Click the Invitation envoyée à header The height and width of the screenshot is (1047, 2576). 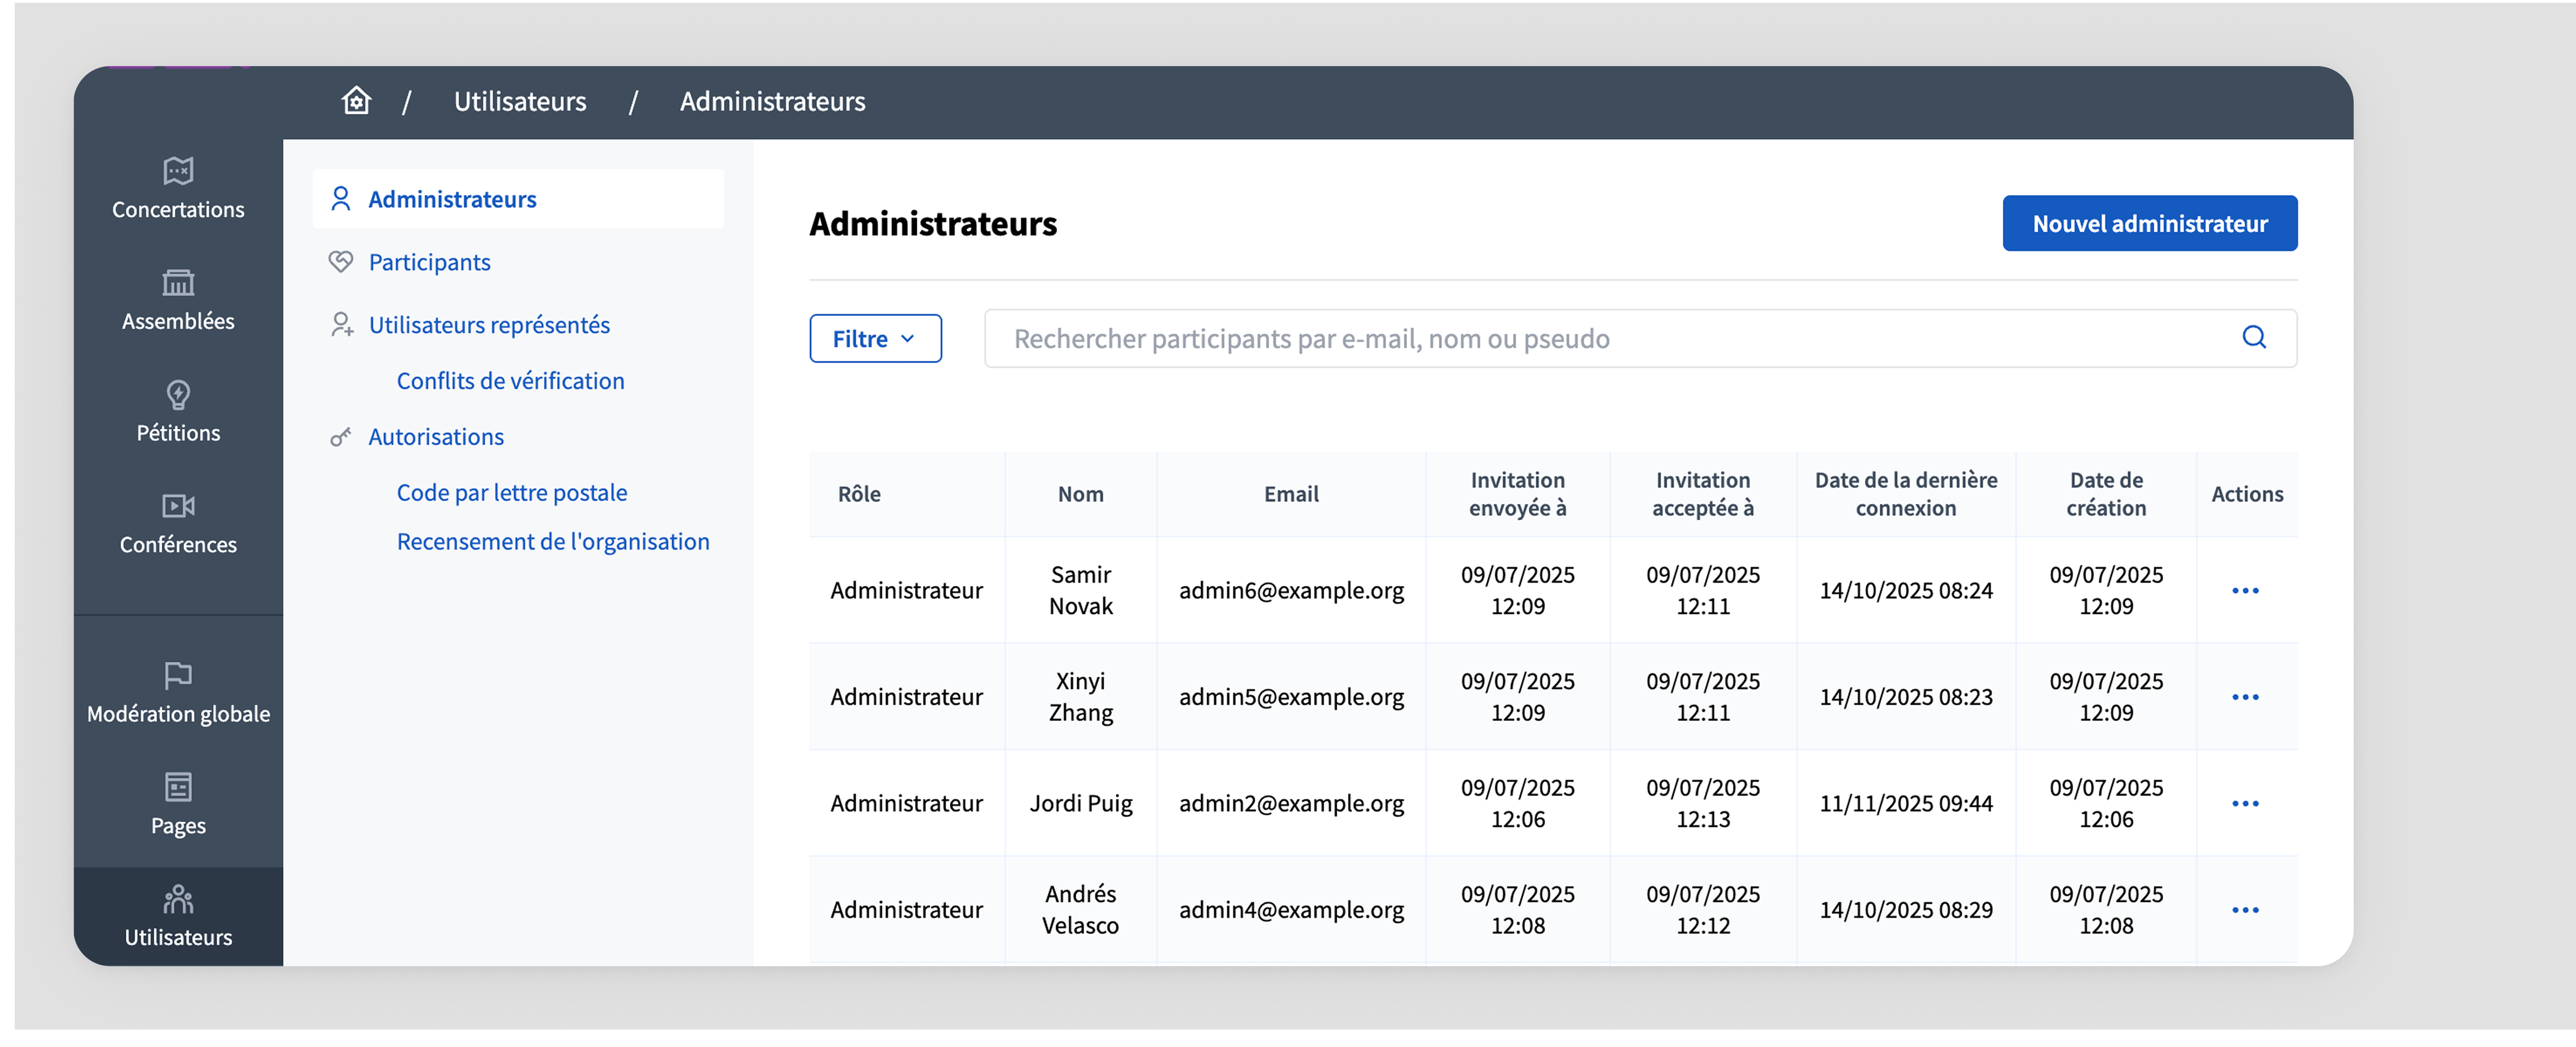(x=1517, y=495)
